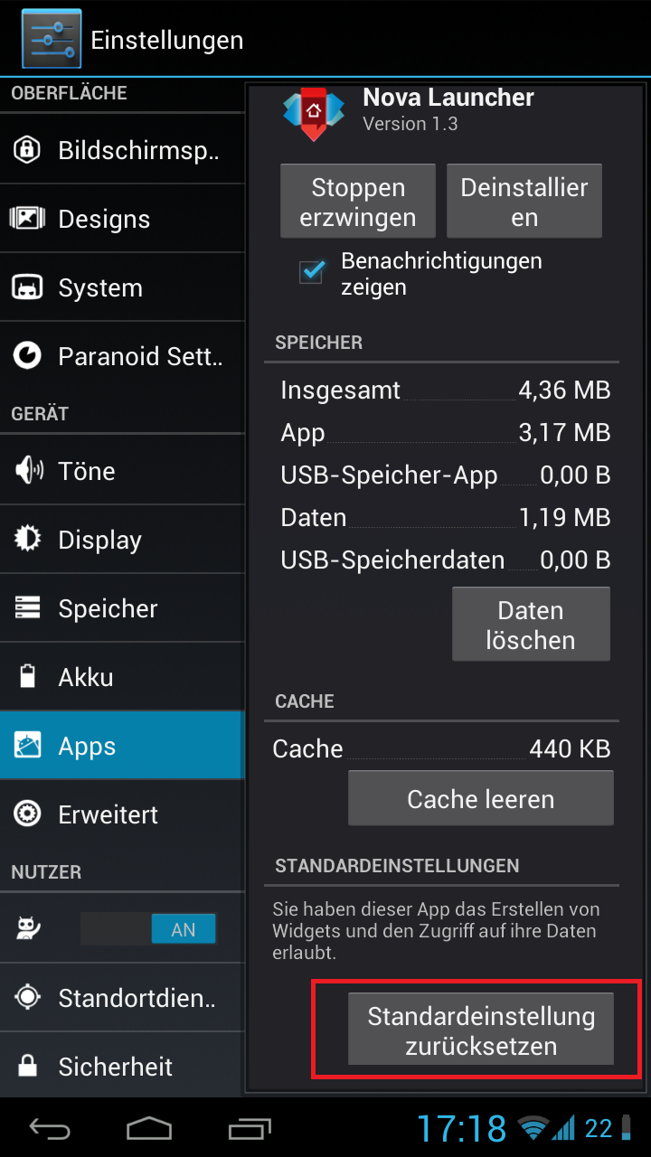
Task: Tap Cache leeren button
Action: [481, 798]
